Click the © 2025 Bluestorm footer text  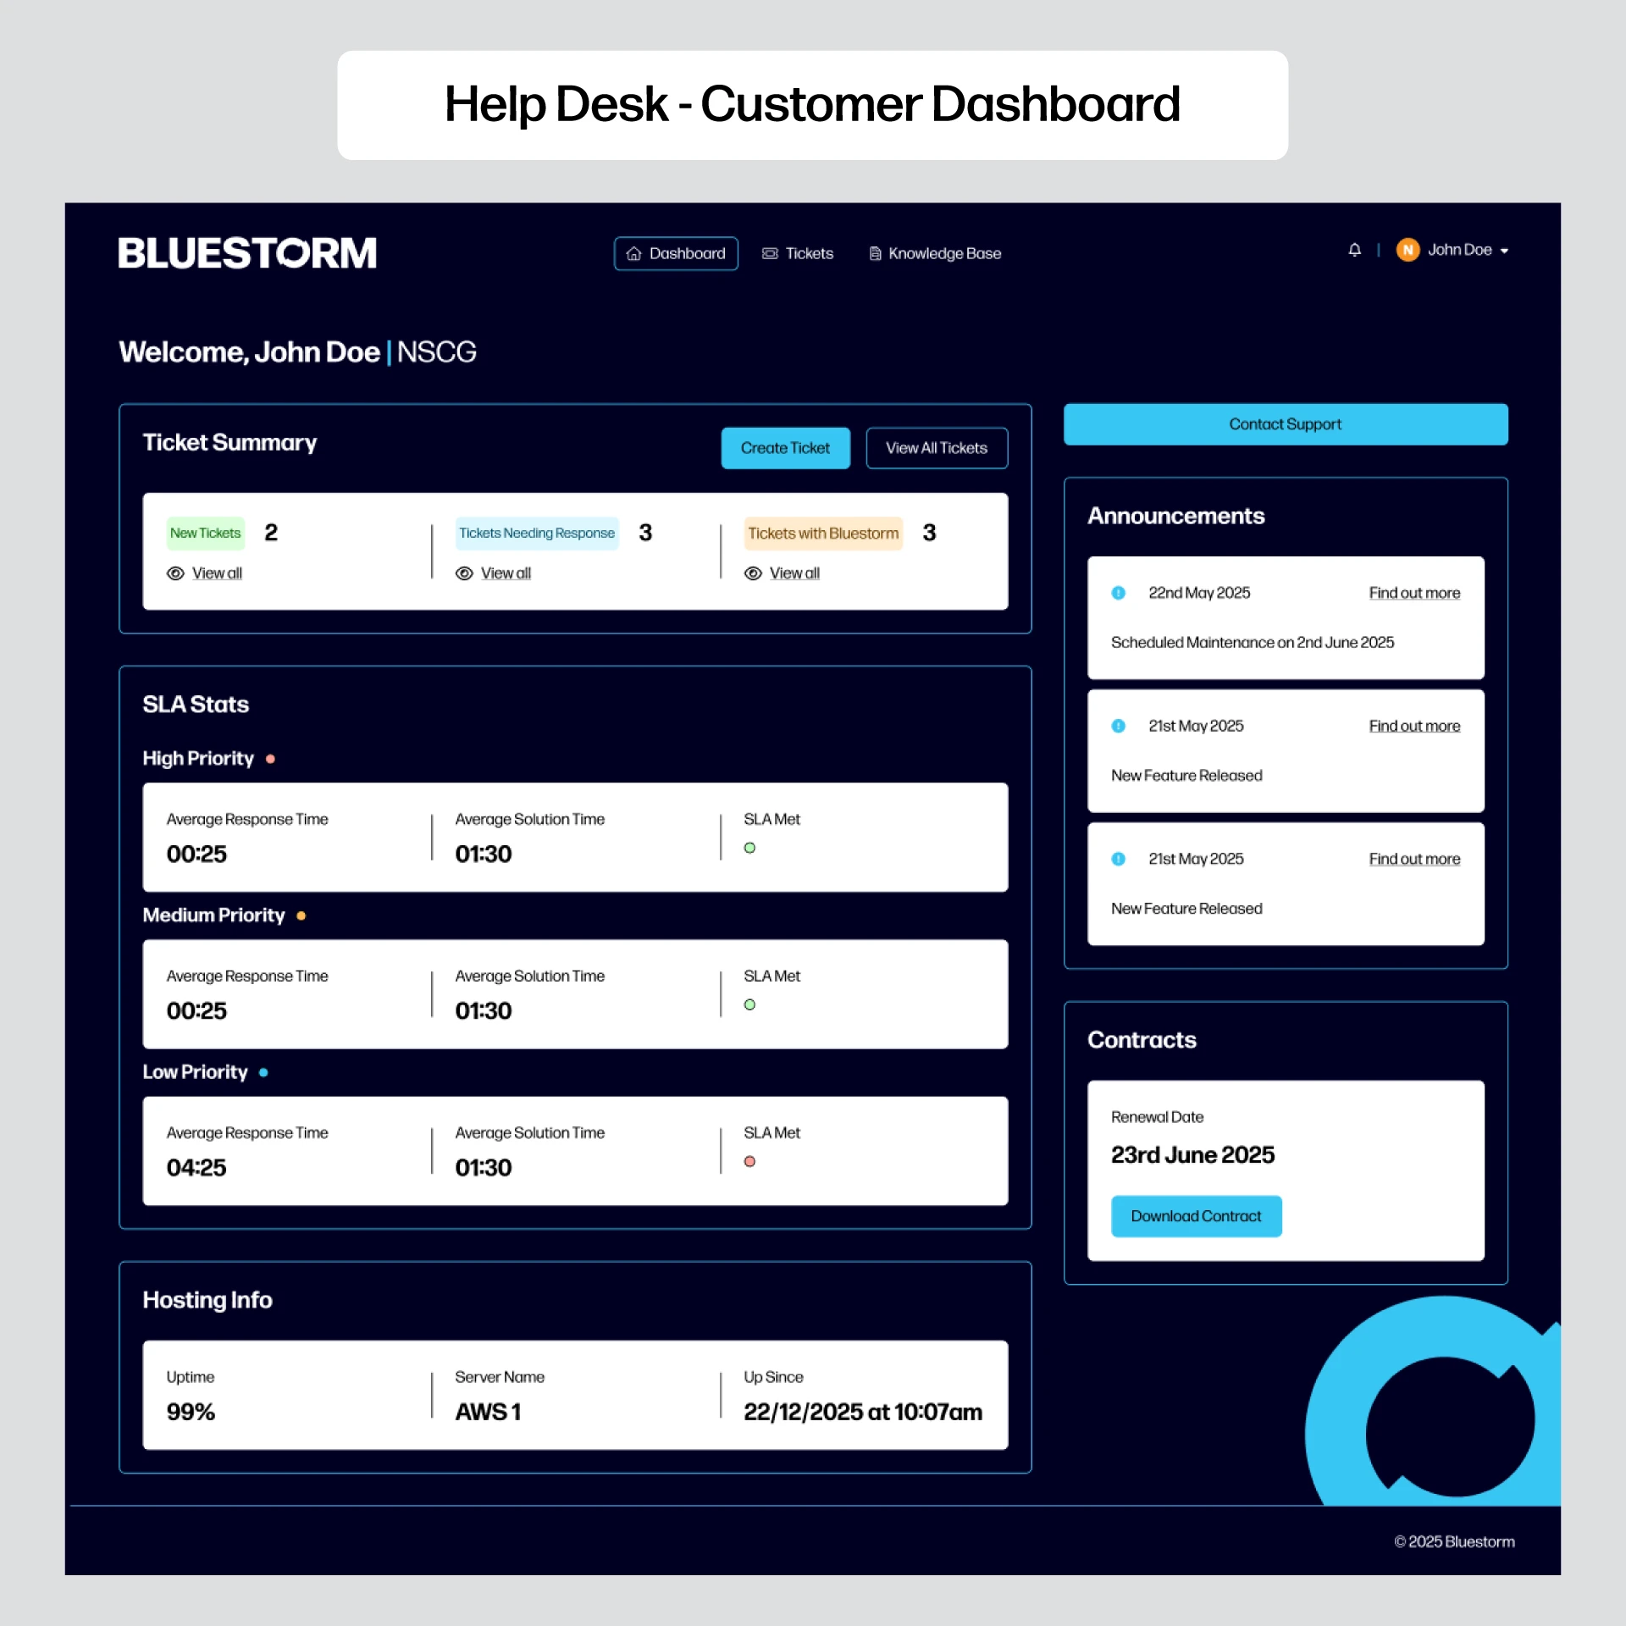coord(1454,1541)
